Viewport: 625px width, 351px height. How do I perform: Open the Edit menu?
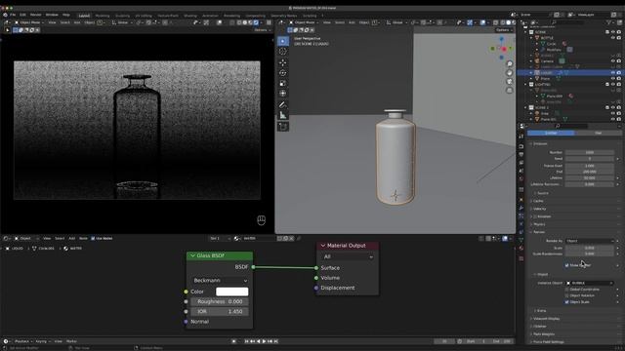pos(22,15)
